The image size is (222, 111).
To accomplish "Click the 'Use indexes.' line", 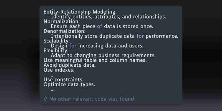I will tap(59, 70).
